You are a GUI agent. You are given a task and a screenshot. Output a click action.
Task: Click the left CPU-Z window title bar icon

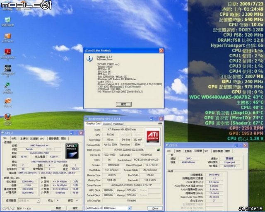[3, 133]
